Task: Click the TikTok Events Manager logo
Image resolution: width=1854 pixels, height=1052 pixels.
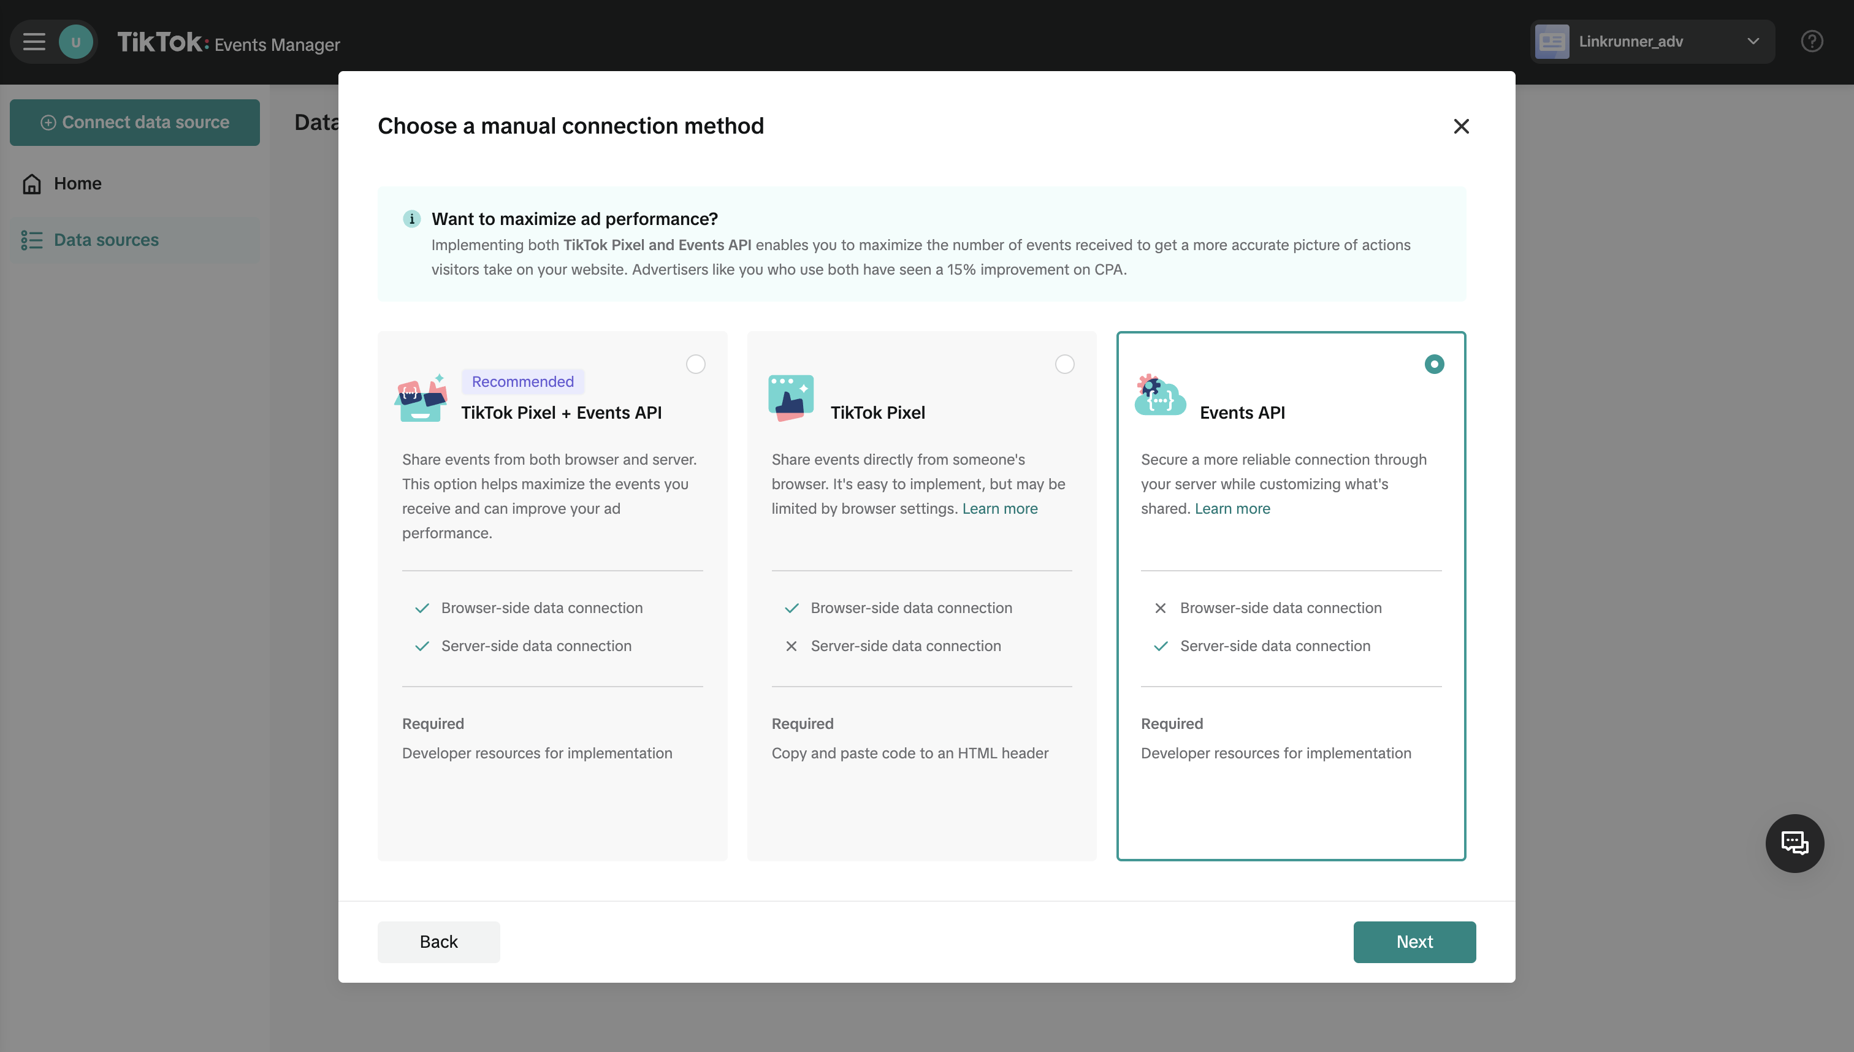Action: point(228,43)
